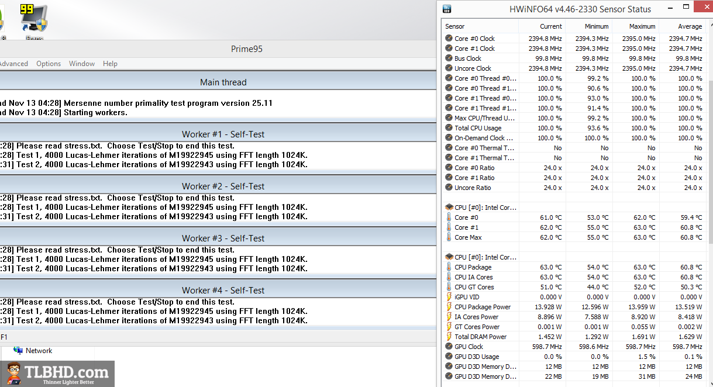Click the thermometer icon beside Core Max
The height and width of the screenshot is (387, 713).
click(449, 237)
